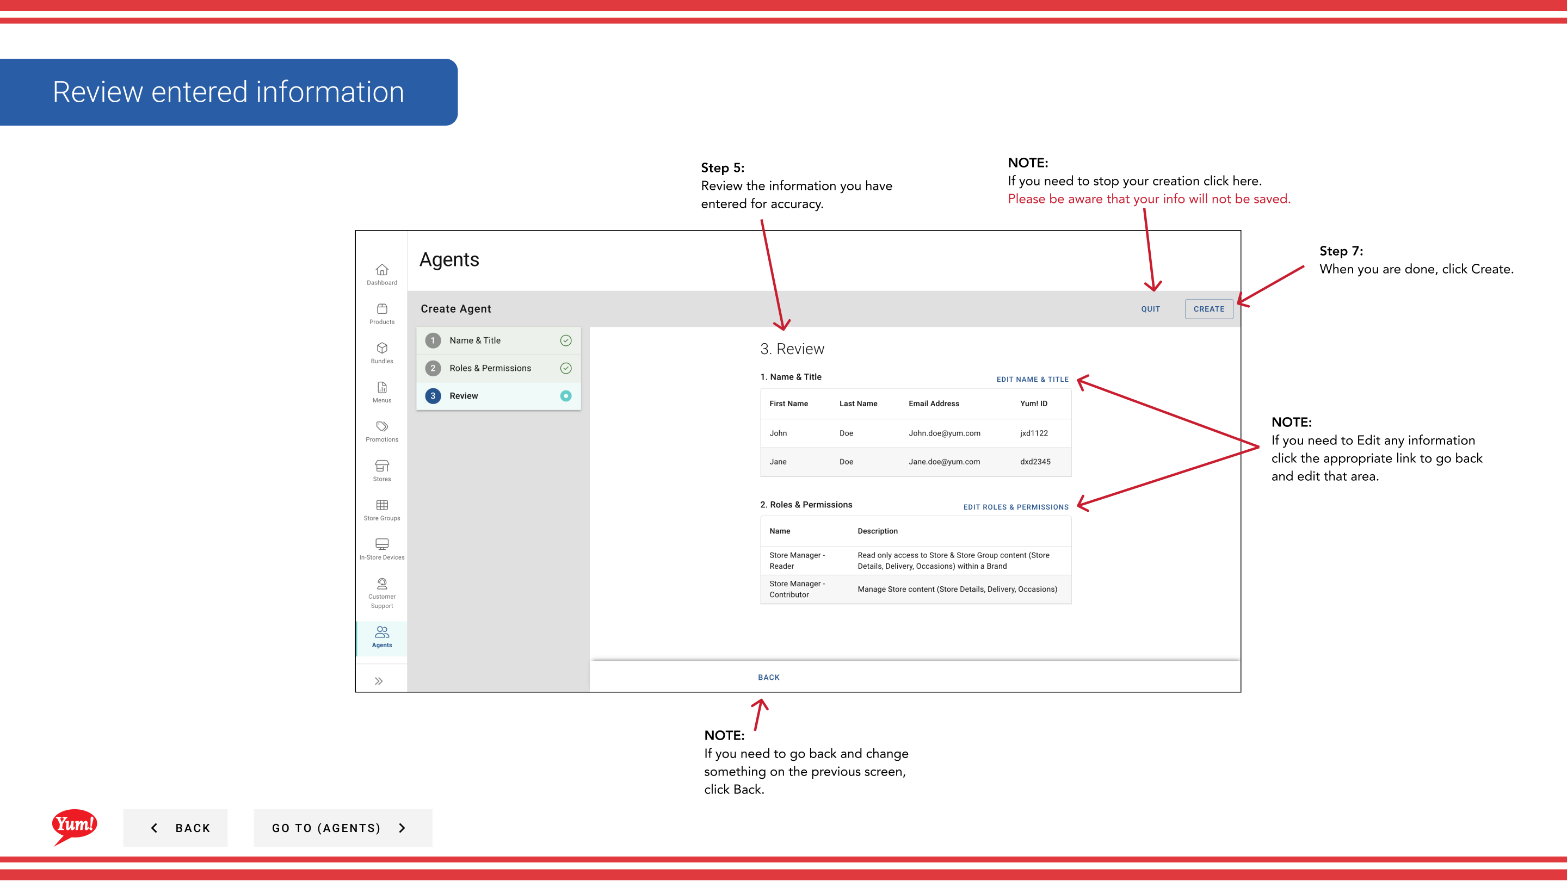Click the slide's Back navigation button
The height and width of the screenshot is (881, 1567).
(175, 828)
